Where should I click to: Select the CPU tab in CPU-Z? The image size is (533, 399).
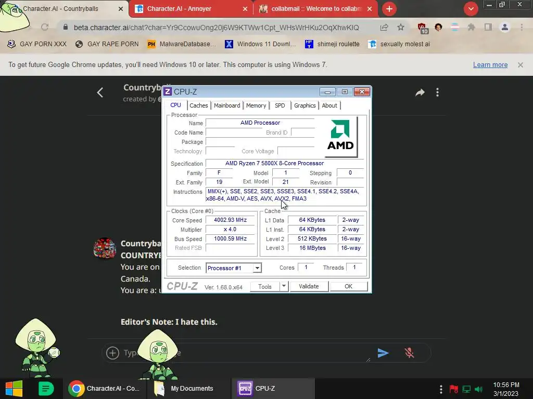tap(175, 105)
